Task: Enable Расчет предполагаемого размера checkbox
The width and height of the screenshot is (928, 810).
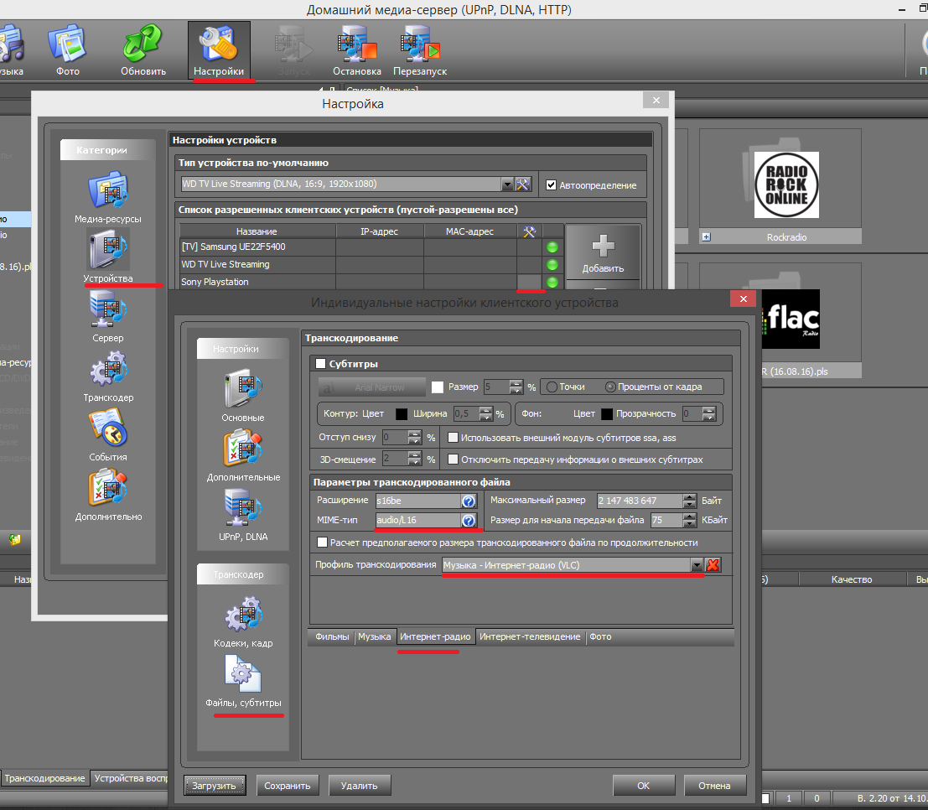Action: pos(322,542)
